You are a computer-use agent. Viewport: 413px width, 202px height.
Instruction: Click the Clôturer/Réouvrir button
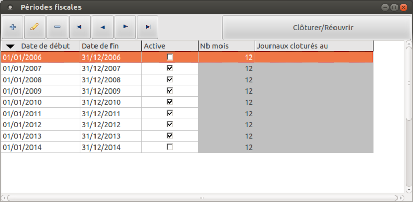[317, 28]
